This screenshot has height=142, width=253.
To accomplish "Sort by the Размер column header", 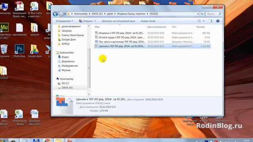I will [x=200, y=27].
